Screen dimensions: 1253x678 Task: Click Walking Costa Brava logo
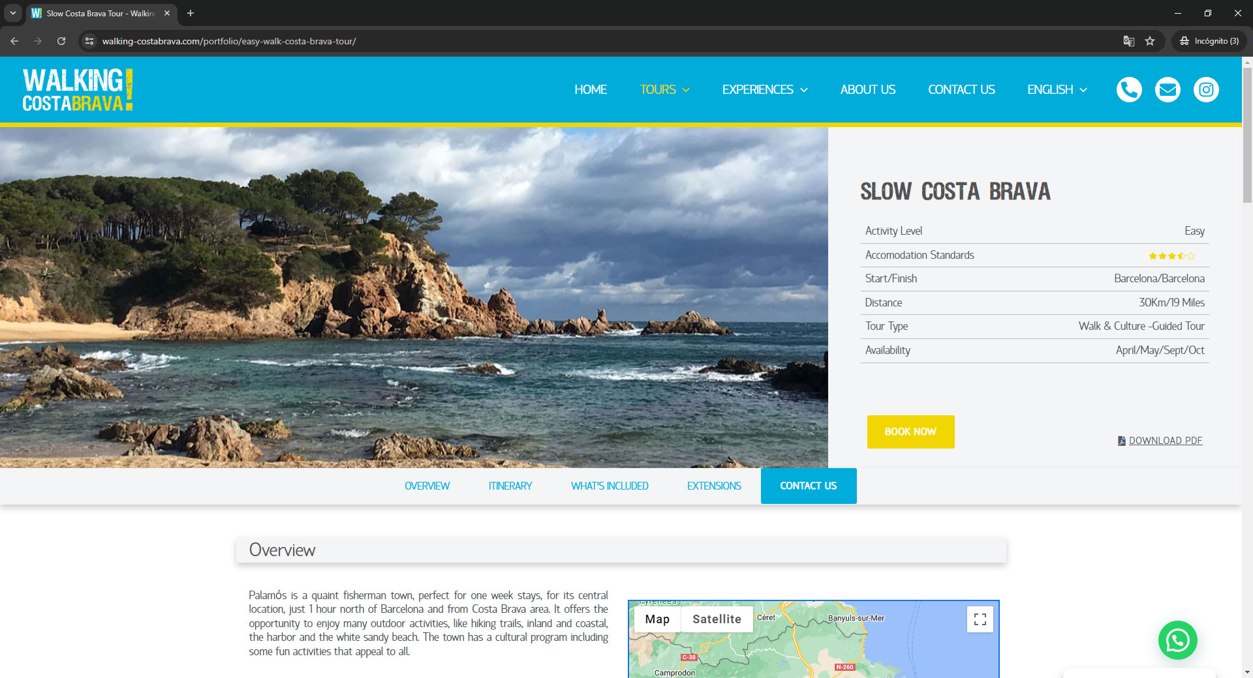[x=78, y=89]
